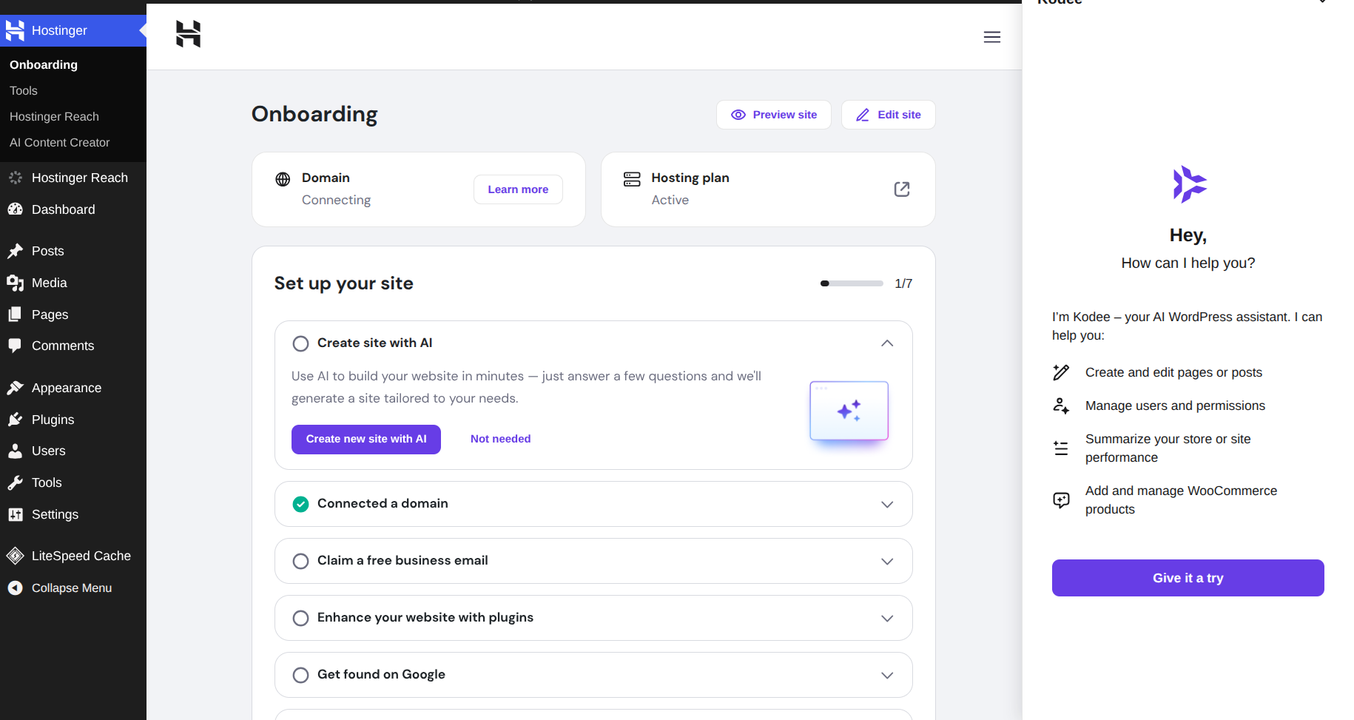
Task: Click the Dashboard gauge icon
Action: 15,209
